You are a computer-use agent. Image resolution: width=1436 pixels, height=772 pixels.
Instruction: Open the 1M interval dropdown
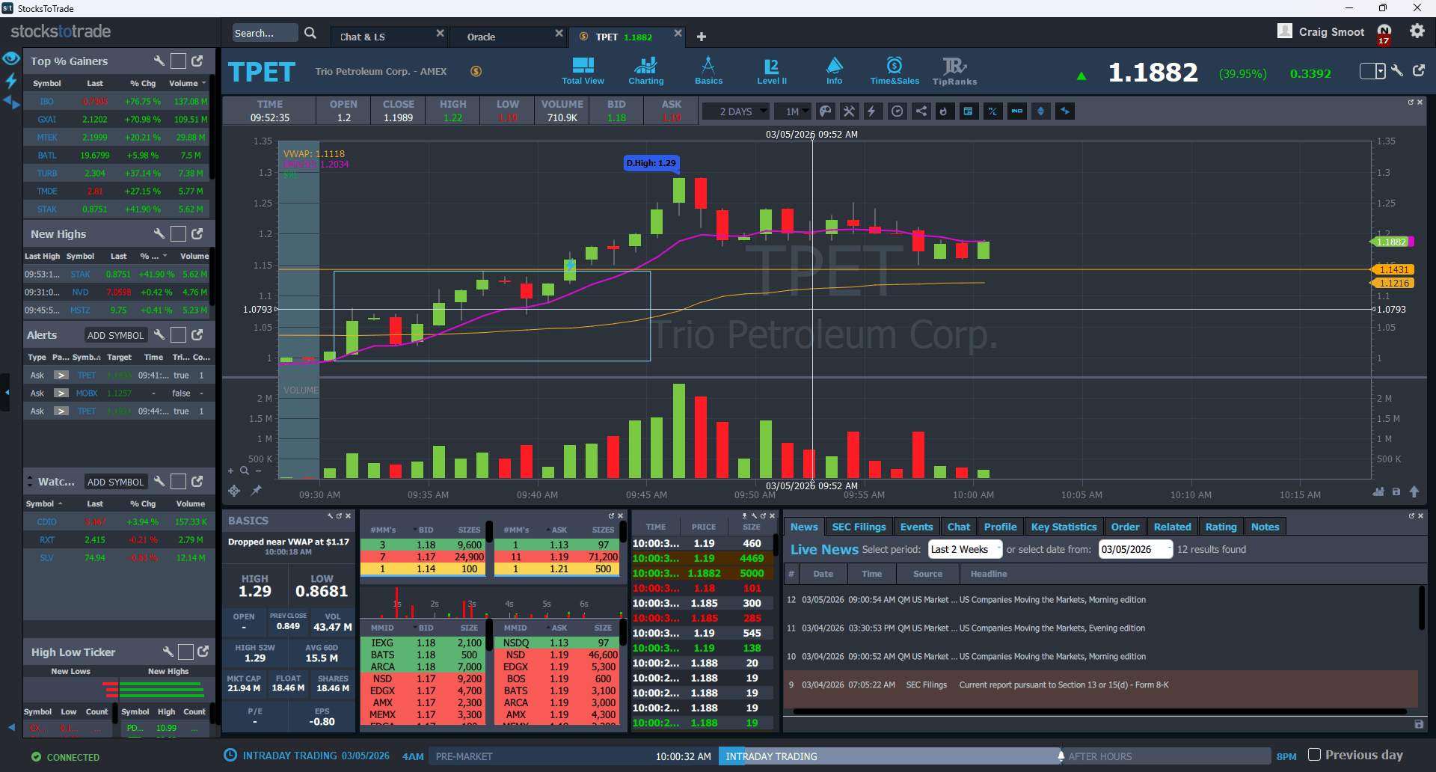coord(793,111)
